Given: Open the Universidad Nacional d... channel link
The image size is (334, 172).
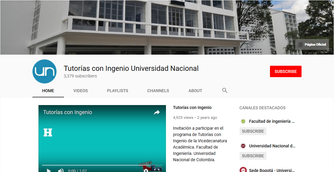Looking at the screenshot, I should 272,146.
